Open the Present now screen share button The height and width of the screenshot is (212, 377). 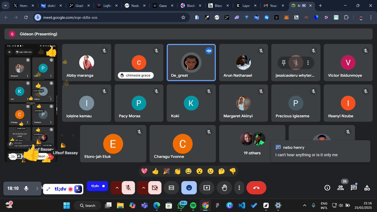point(207,188)
